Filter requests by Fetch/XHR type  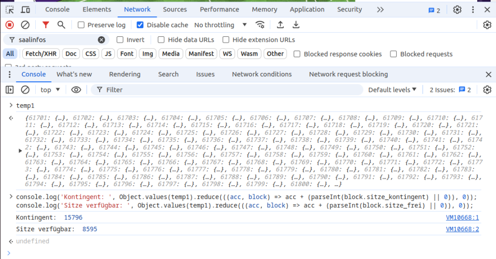(41, 54)
